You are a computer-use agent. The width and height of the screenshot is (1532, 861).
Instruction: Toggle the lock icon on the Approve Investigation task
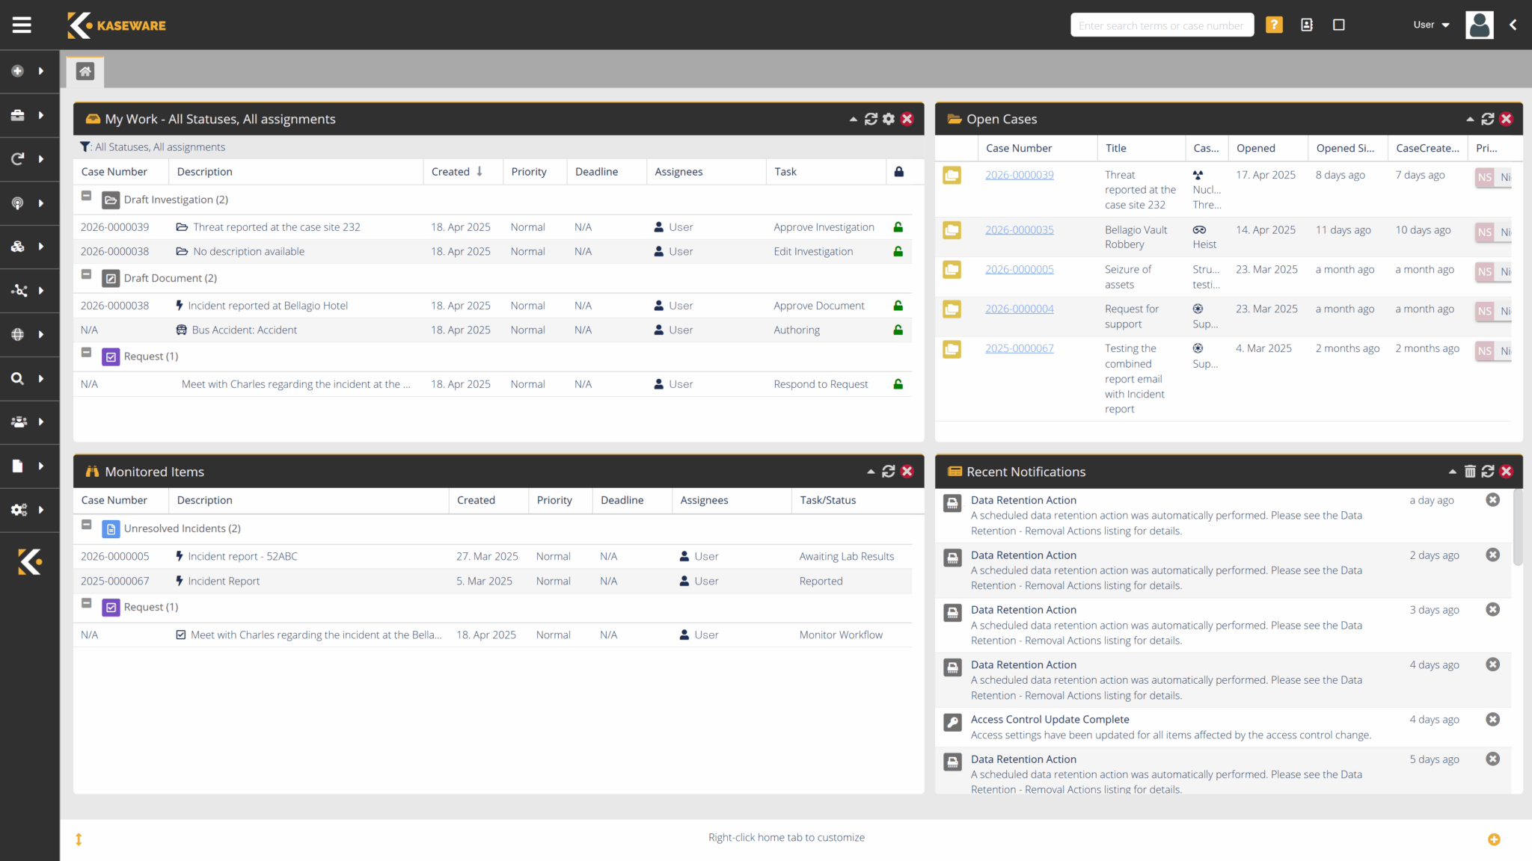click(x=898, y=226)
